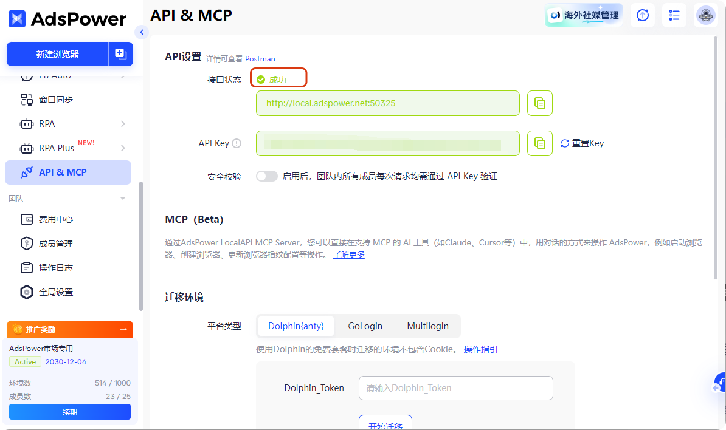Switch to the GoLogin tab

[x=365, y=326]
